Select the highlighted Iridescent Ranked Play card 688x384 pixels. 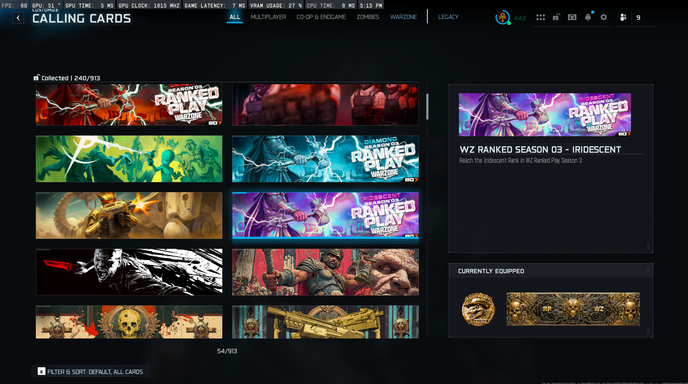coord(326,215)
